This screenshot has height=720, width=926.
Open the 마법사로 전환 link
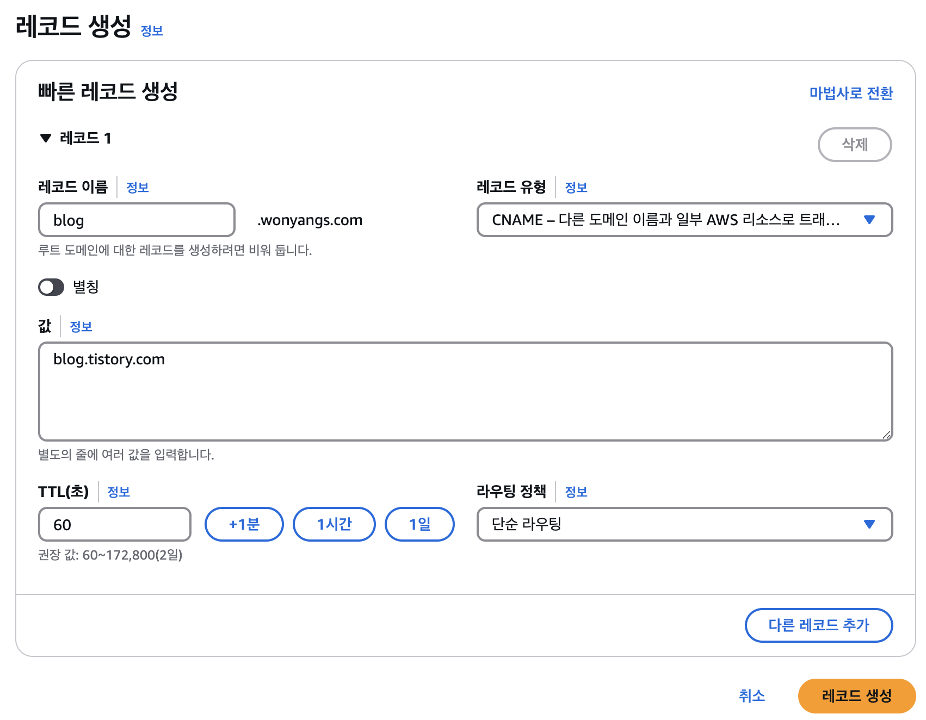pos(850,92)
